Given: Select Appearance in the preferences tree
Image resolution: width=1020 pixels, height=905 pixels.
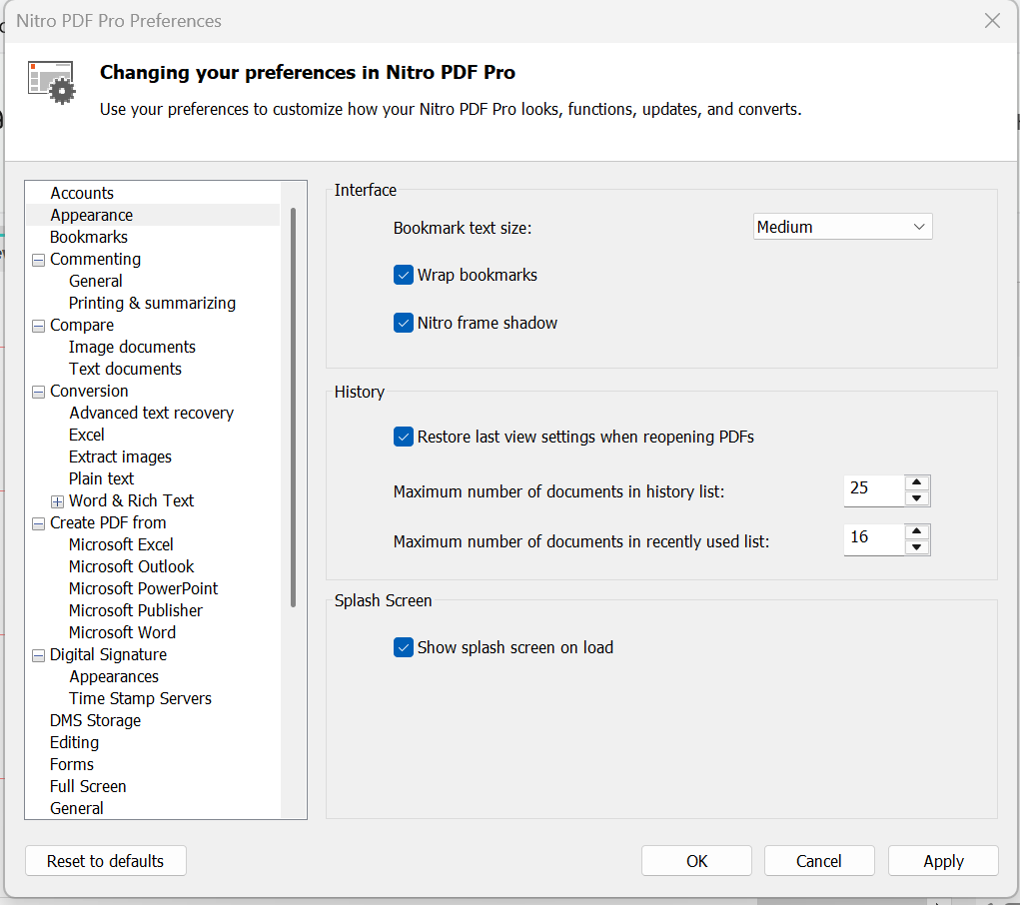Looking at the screenshot, I should (x=91, y=216).
